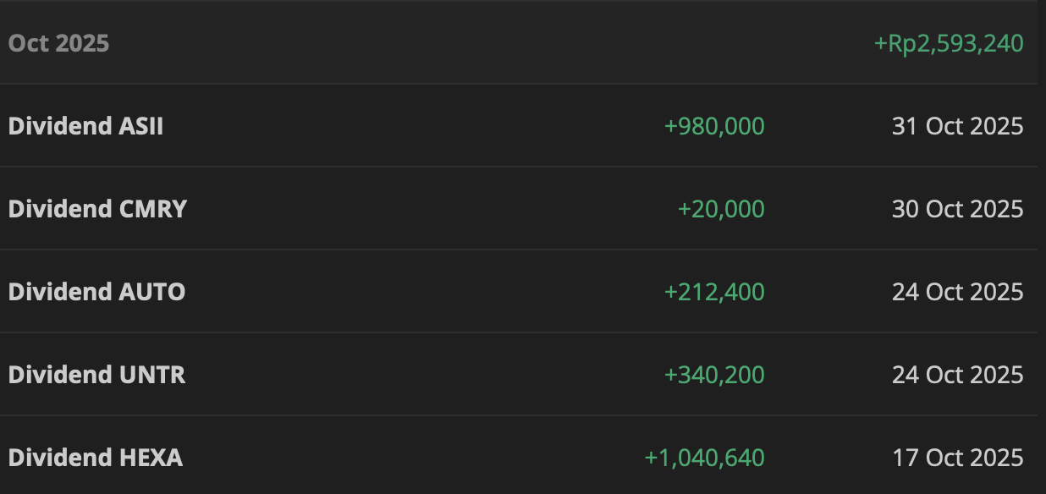Select the +340,200 dividend amount
Image resolution: width=1046 pixels, height=494 pixels.
(x=714, y=375)
